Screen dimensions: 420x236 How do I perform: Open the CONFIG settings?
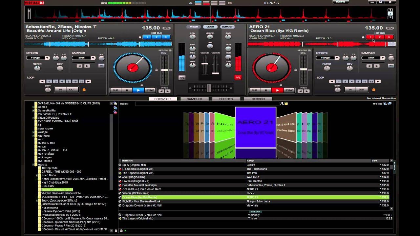click(340, 2)
